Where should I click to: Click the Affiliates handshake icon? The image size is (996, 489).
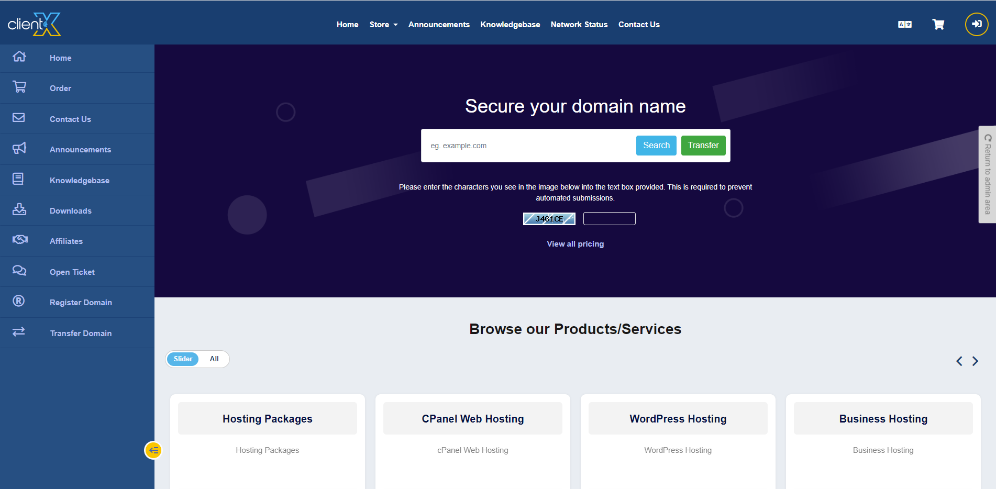(x=20, y=240)
